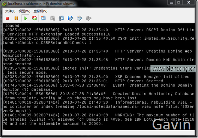Open the 虚拟机(V) menu
The width and height of the screenshot is (198, 138).
click(x=40, y=11)
